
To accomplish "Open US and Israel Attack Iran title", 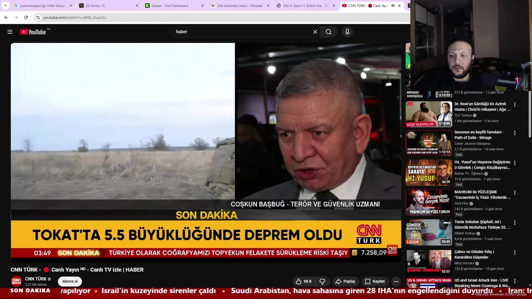I will coord(482,283).
